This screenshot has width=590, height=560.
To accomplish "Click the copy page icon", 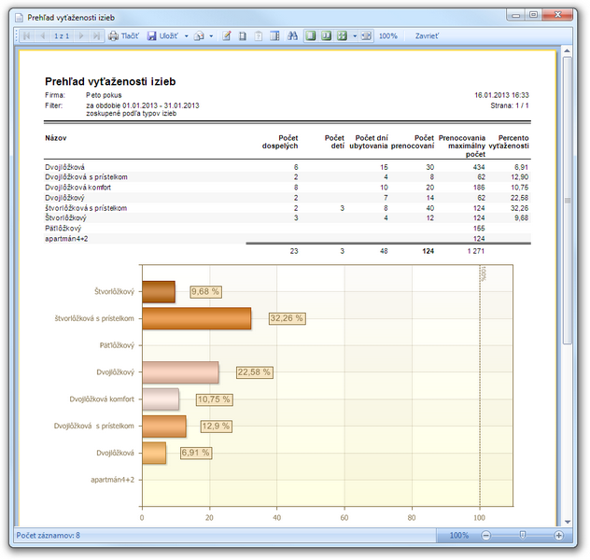I will point(243,36).
